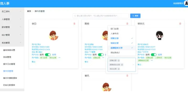188x95 pixels.
Task: Click 薪酬绩效主管 tag on 柳宗元 card
Action: tap(144, 60)
